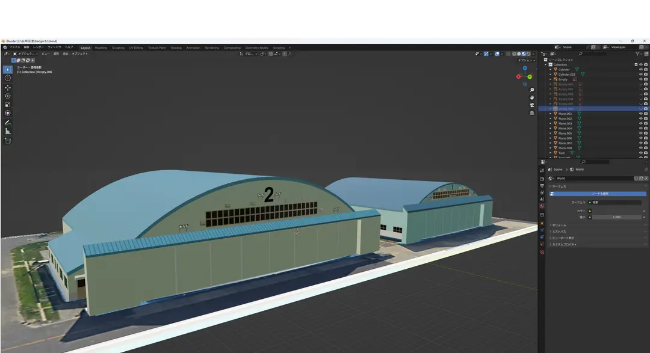Open the Scene properties tab

(542, 199)
